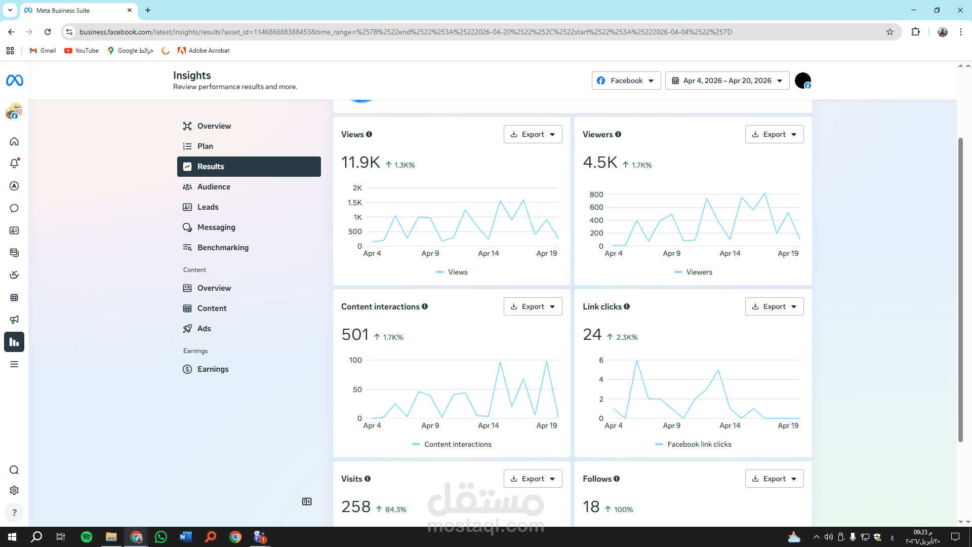This screenshot has width=972, height=547.
Task: Collapse the navigation side panel toggle
Action: point(307,501)
